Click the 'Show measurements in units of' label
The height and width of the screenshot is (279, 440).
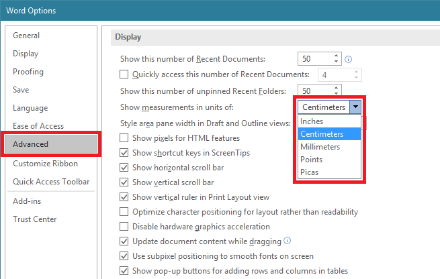click(x=177, y=107)
